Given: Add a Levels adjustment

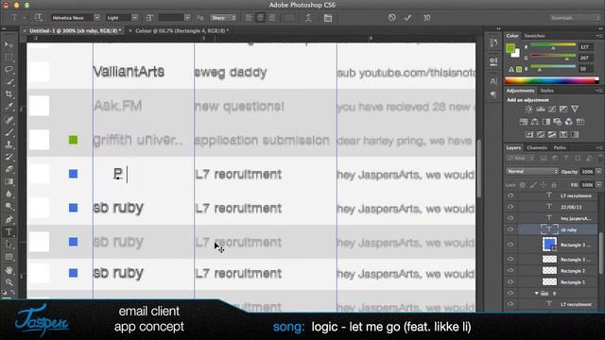Looking at the screenshot, I should (540, 110).
